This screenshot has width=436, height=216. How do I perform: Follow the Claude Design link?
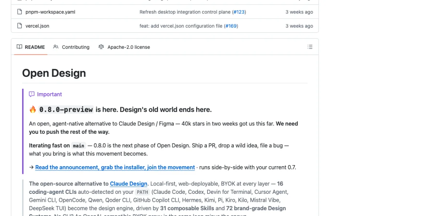point(129,184)
